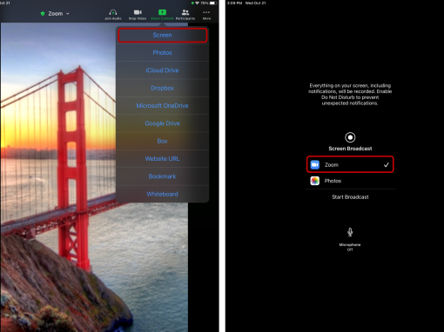Click the Screen Broadcast record icon
Viewport: 444px width, 332px height.
[350, 137]
